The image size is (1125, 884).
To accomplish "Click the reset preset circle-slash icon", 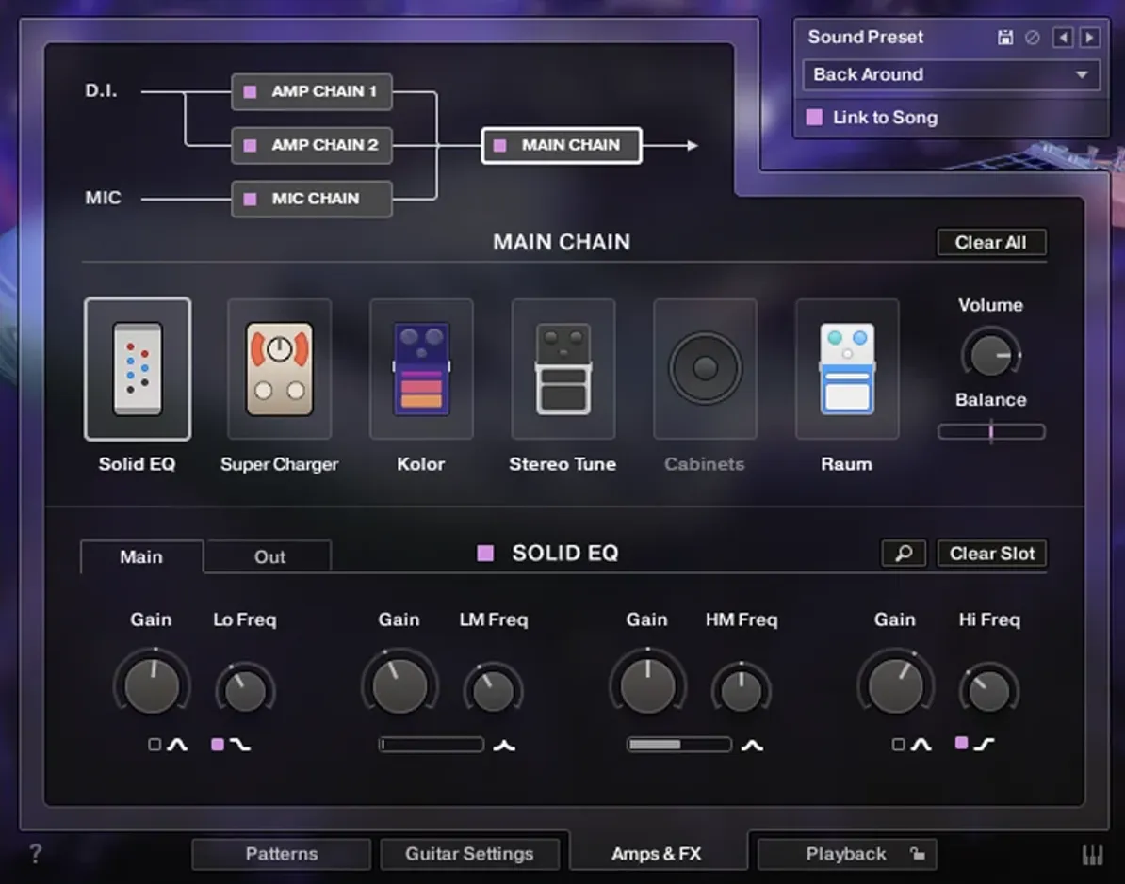I will (1033, 38).
